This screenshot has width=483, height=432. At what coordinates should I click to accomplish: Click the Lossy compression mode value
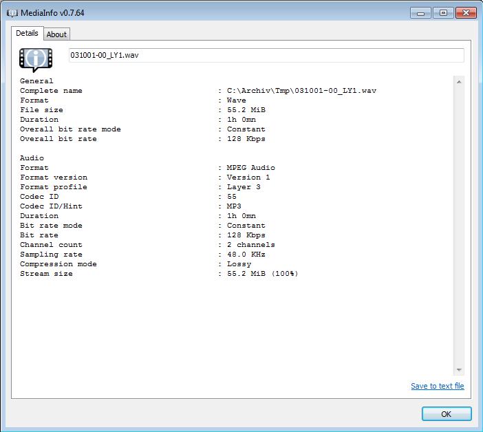[x=239, y=264]
